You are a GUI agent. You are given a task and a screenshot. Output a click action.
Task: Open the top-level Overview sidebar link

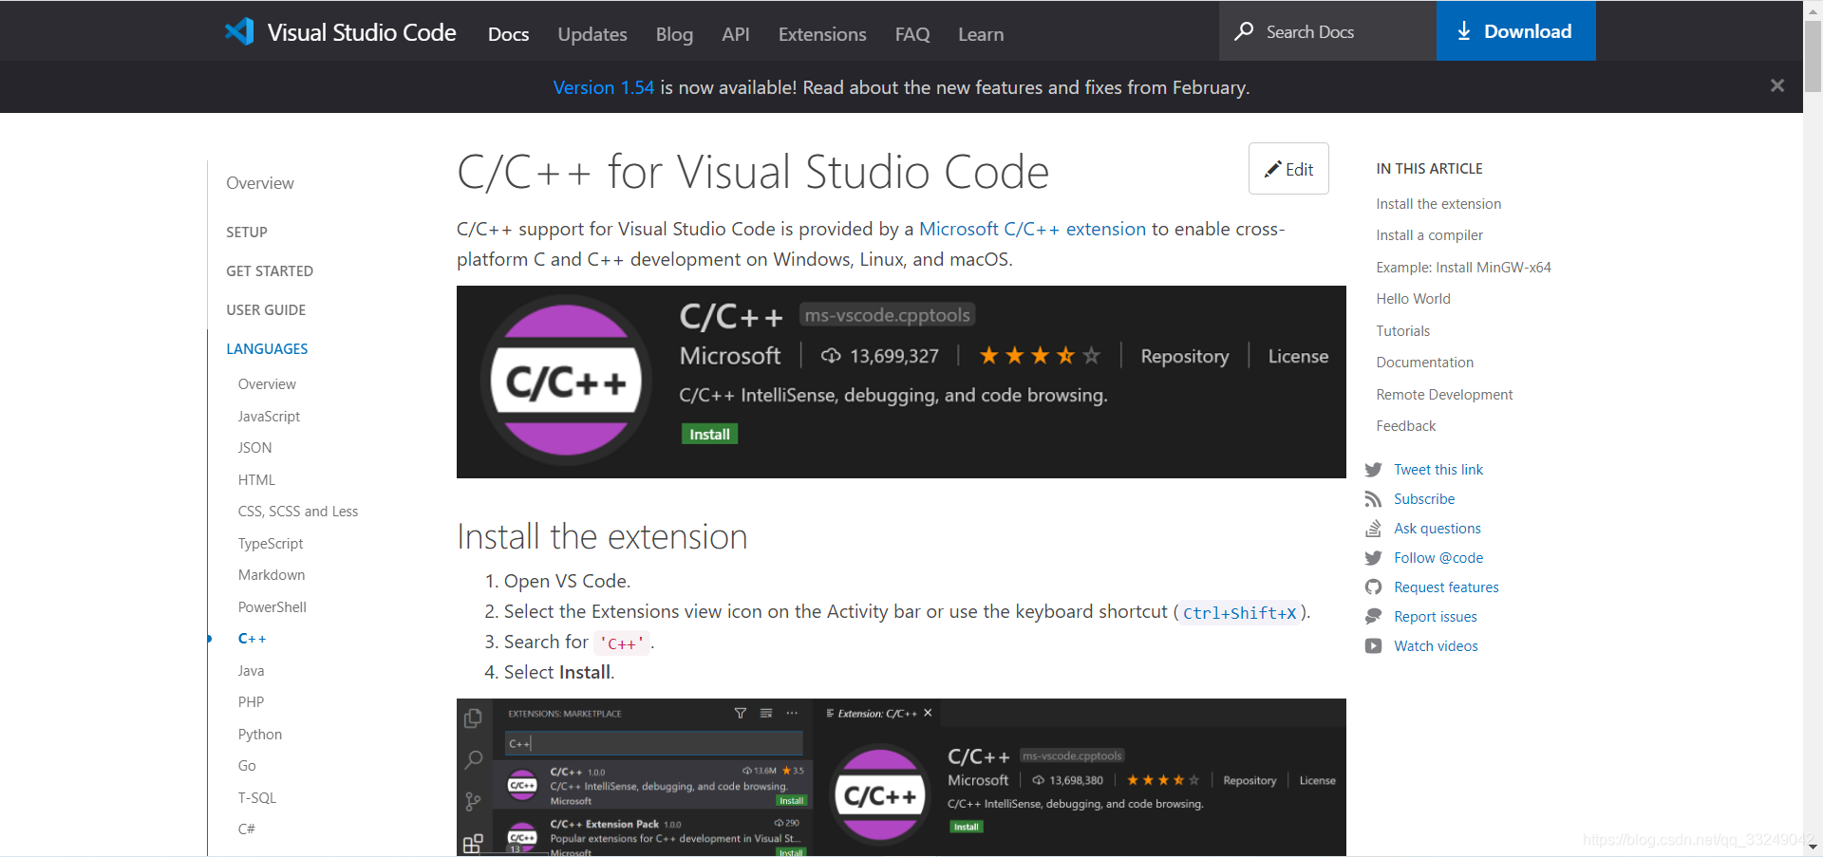click(x=260, y=183)
